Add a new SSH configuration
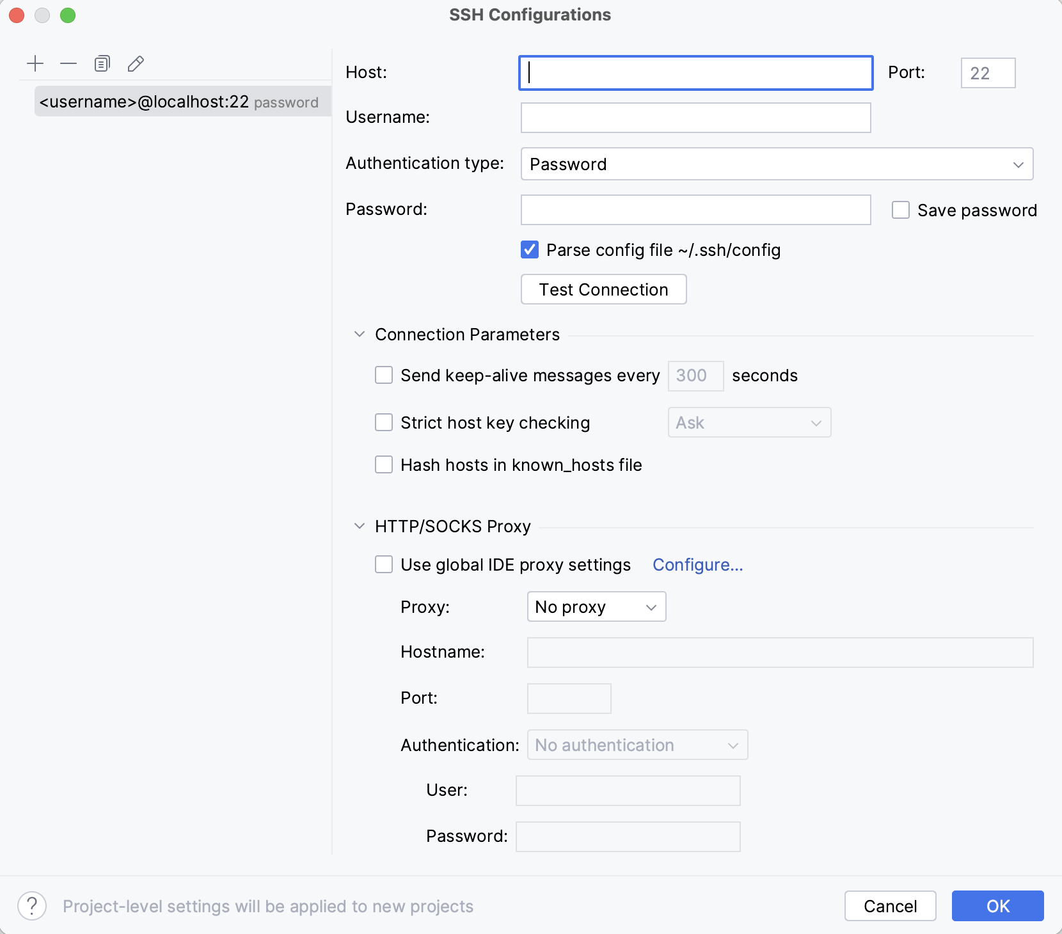Image resolution: width=1062 pixels, height=934 pixels. point(35,63)
